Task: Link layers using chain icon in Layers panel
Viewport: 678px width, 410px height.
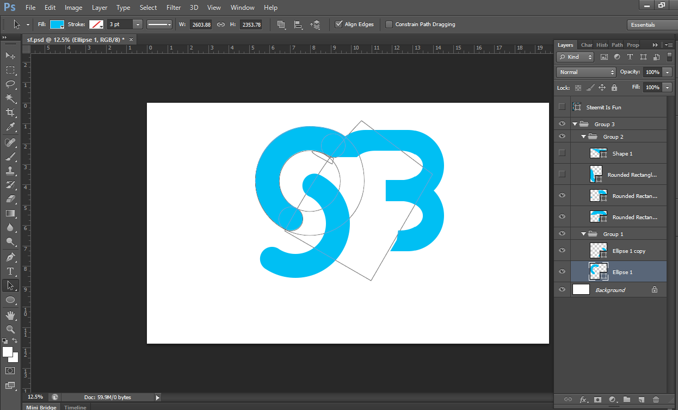Action: [x=568, y=400]
